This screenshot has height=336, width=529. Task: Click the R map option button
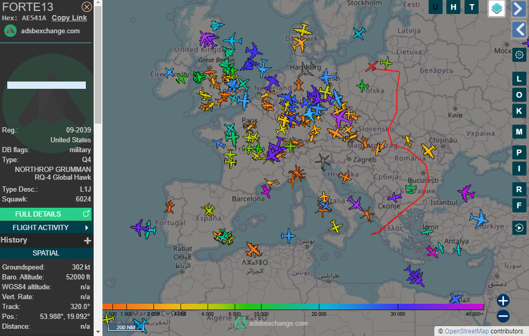tap(519, 190)
